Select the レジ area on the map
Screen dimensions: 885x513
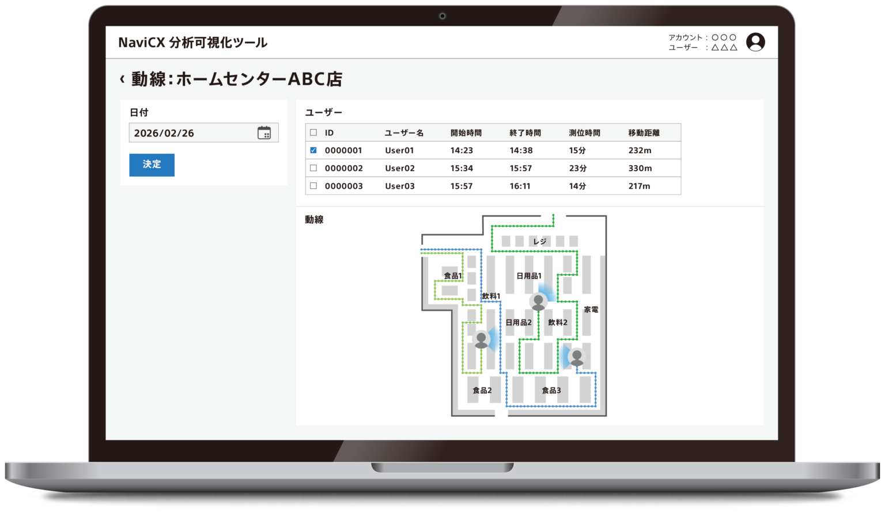(539, 241)
